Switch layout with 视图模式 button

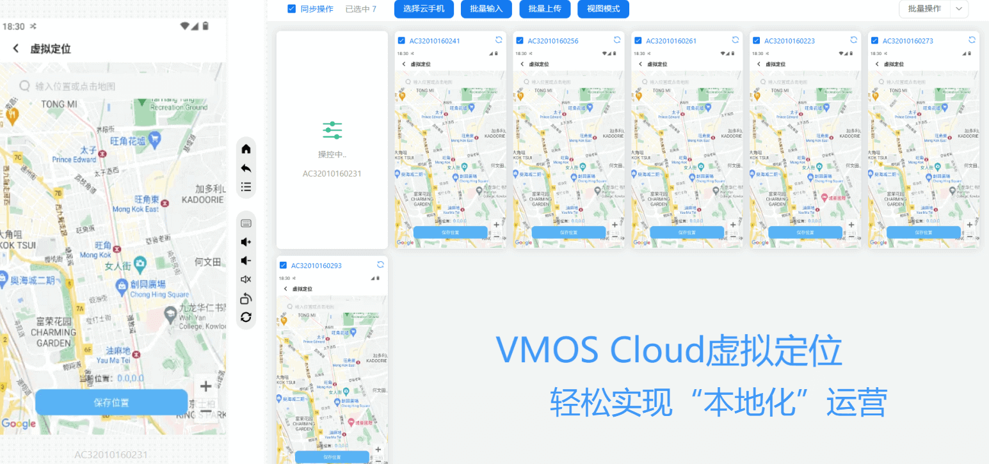click(x=603, y=9)
